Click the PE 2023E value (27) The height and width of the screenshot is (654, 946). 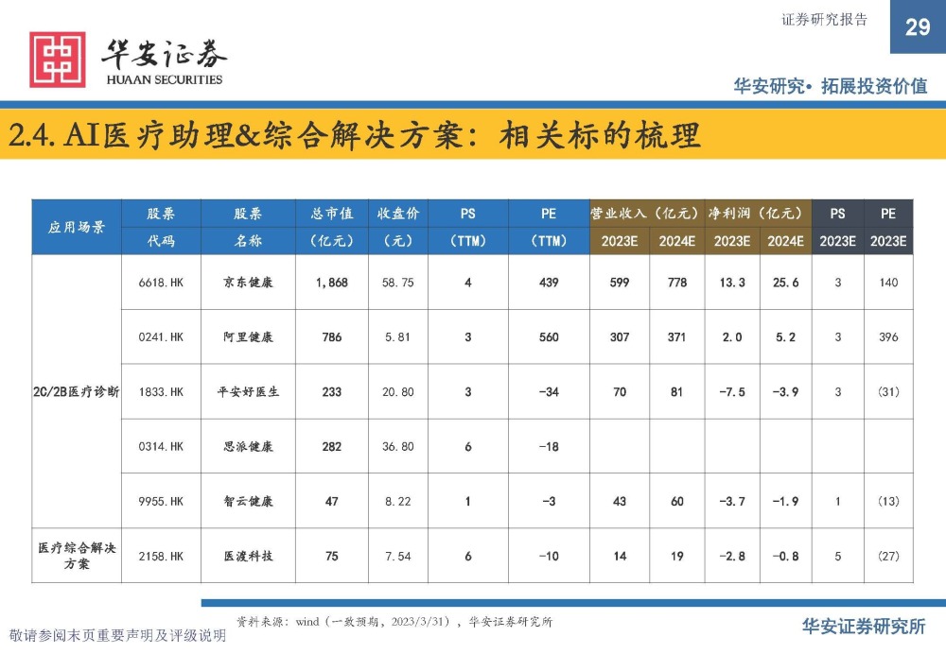[888, 557]
